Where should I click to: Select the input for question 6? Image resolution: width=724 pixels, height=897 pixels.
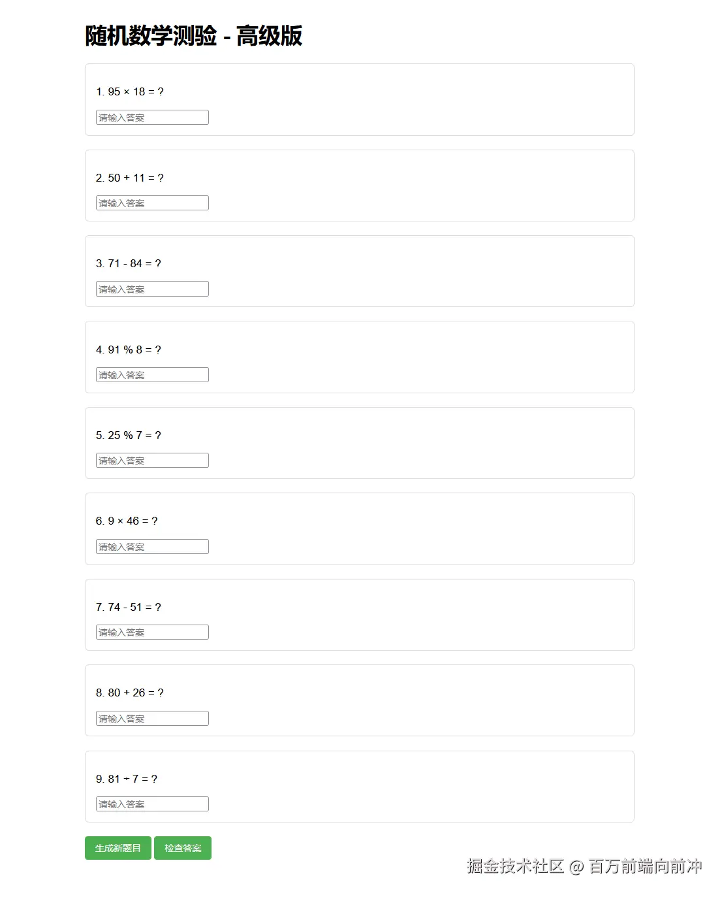tap(151, 546)
